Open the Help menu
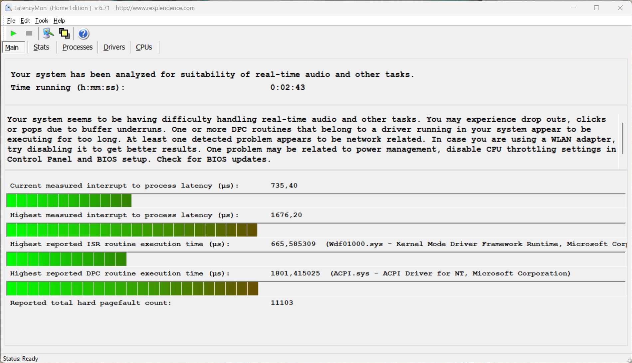The height and width of the screenshot is (363, 632). [59, 21]
